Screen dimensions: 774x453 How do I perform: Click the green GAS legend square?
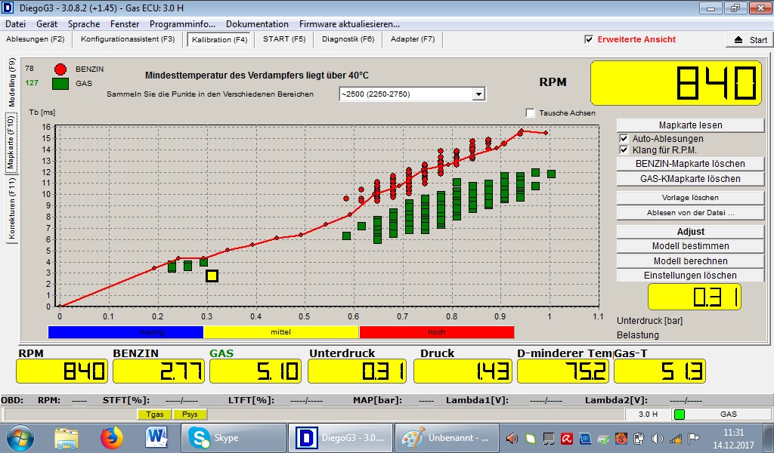60,84
